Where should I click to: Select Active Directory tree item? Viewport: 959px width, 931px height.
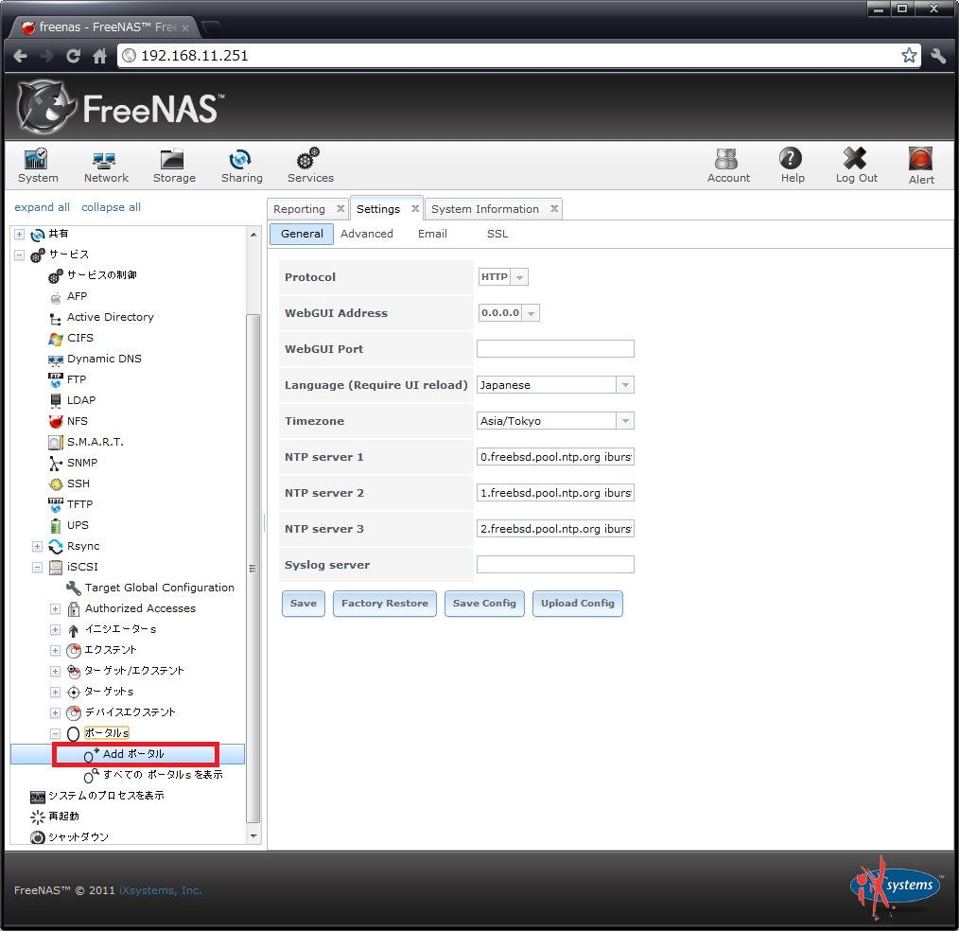pos(110,317)
